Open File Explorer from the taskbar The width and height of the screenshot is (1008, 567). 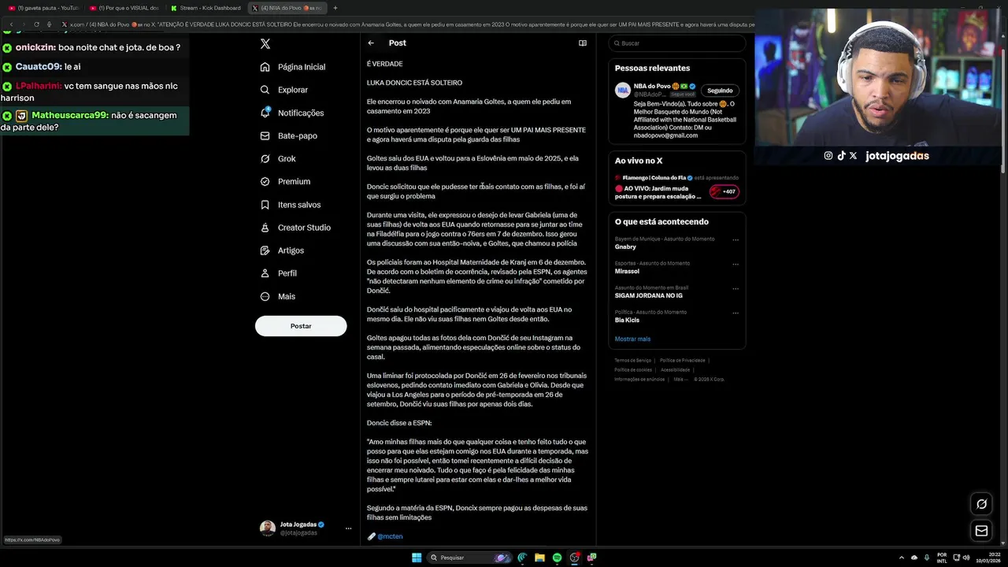[x=539, y=558]
